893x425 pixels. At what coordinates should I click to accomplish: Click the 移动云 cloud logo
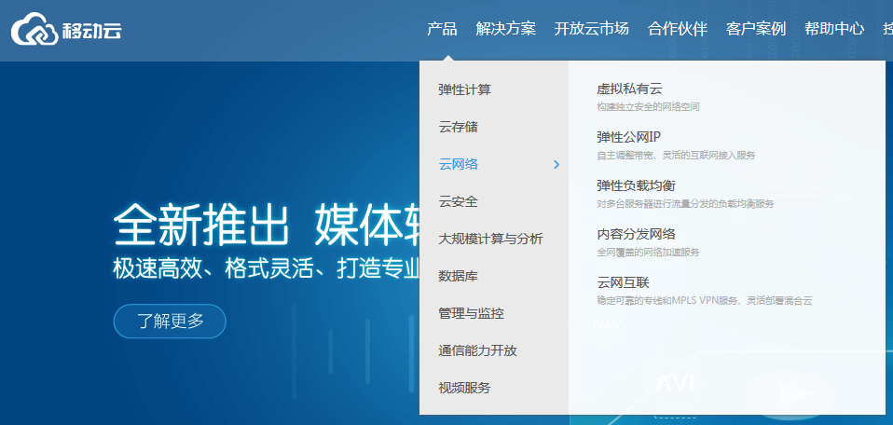pyautogui.click(x=66, y=29)
